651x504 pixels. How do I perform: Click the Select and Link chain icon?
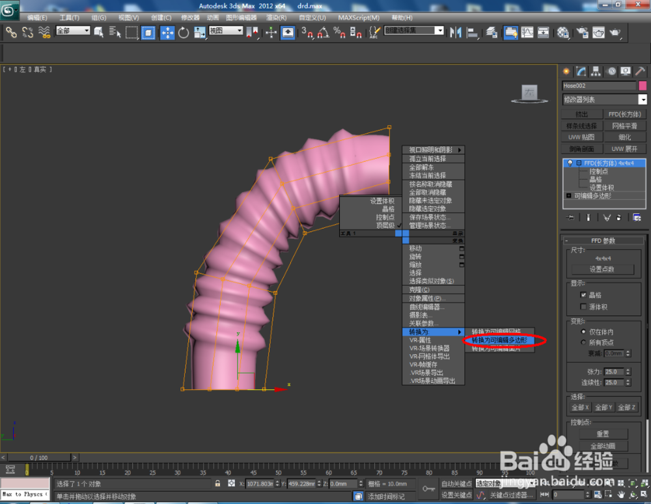(11, 33)
